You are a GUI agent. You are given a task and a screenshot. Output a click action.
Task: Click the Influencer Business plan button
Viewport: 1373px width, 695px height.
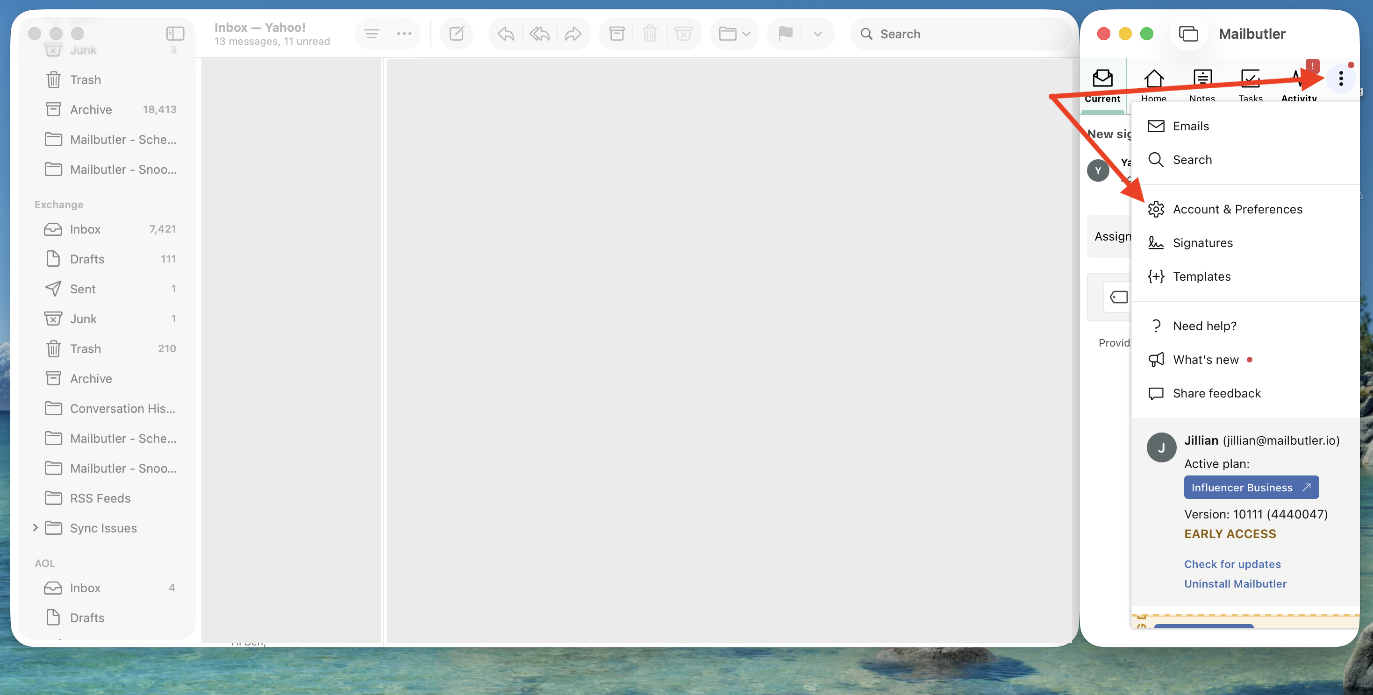coord(1251,487)
